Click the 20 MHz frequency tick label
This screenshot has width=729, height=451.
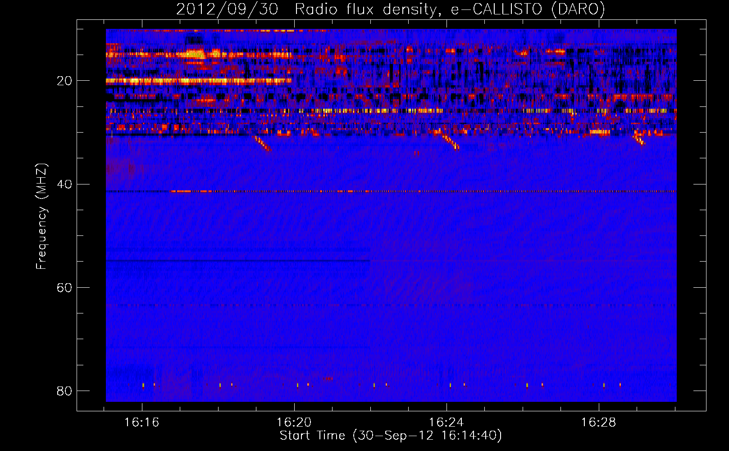pyautogui.click(x=64, y=81)
